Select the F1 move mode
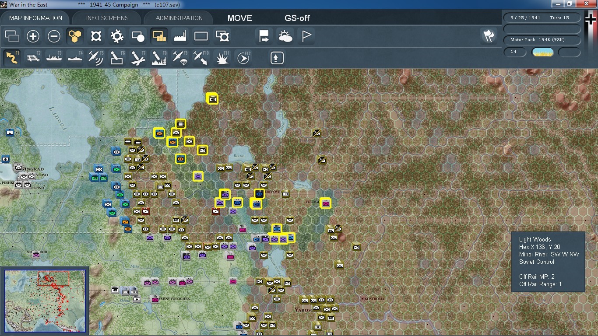The height and width of the screenshot is (336, 598). [x=12, y=58]
